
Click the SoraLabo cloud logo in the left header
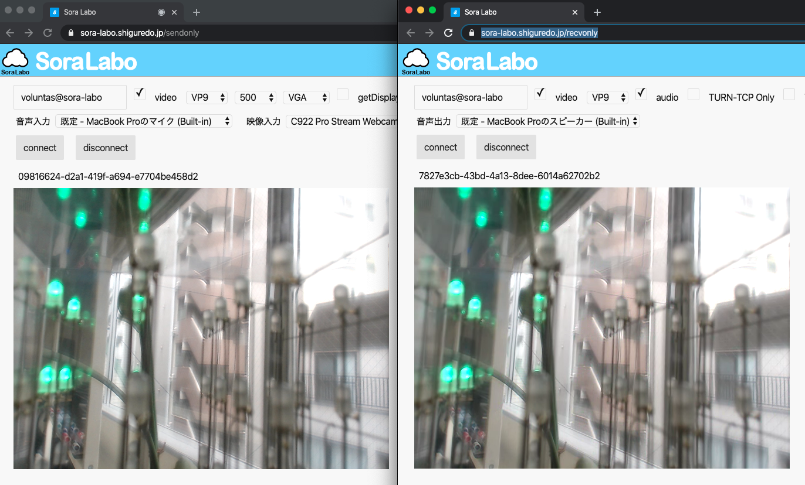click(x=15, y=59)
